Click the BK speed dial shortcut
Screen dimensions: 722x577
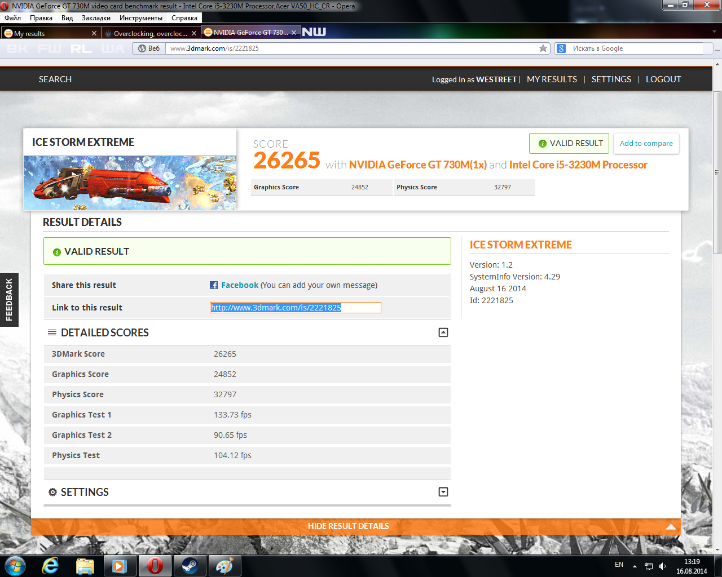click(x=17, y=48)
